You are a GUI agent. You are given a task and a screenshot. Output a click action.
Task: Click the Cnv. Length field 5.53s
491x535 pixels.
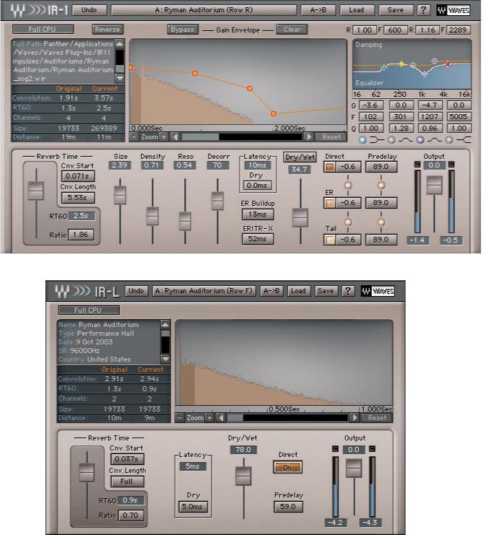[x=77, y=198]
